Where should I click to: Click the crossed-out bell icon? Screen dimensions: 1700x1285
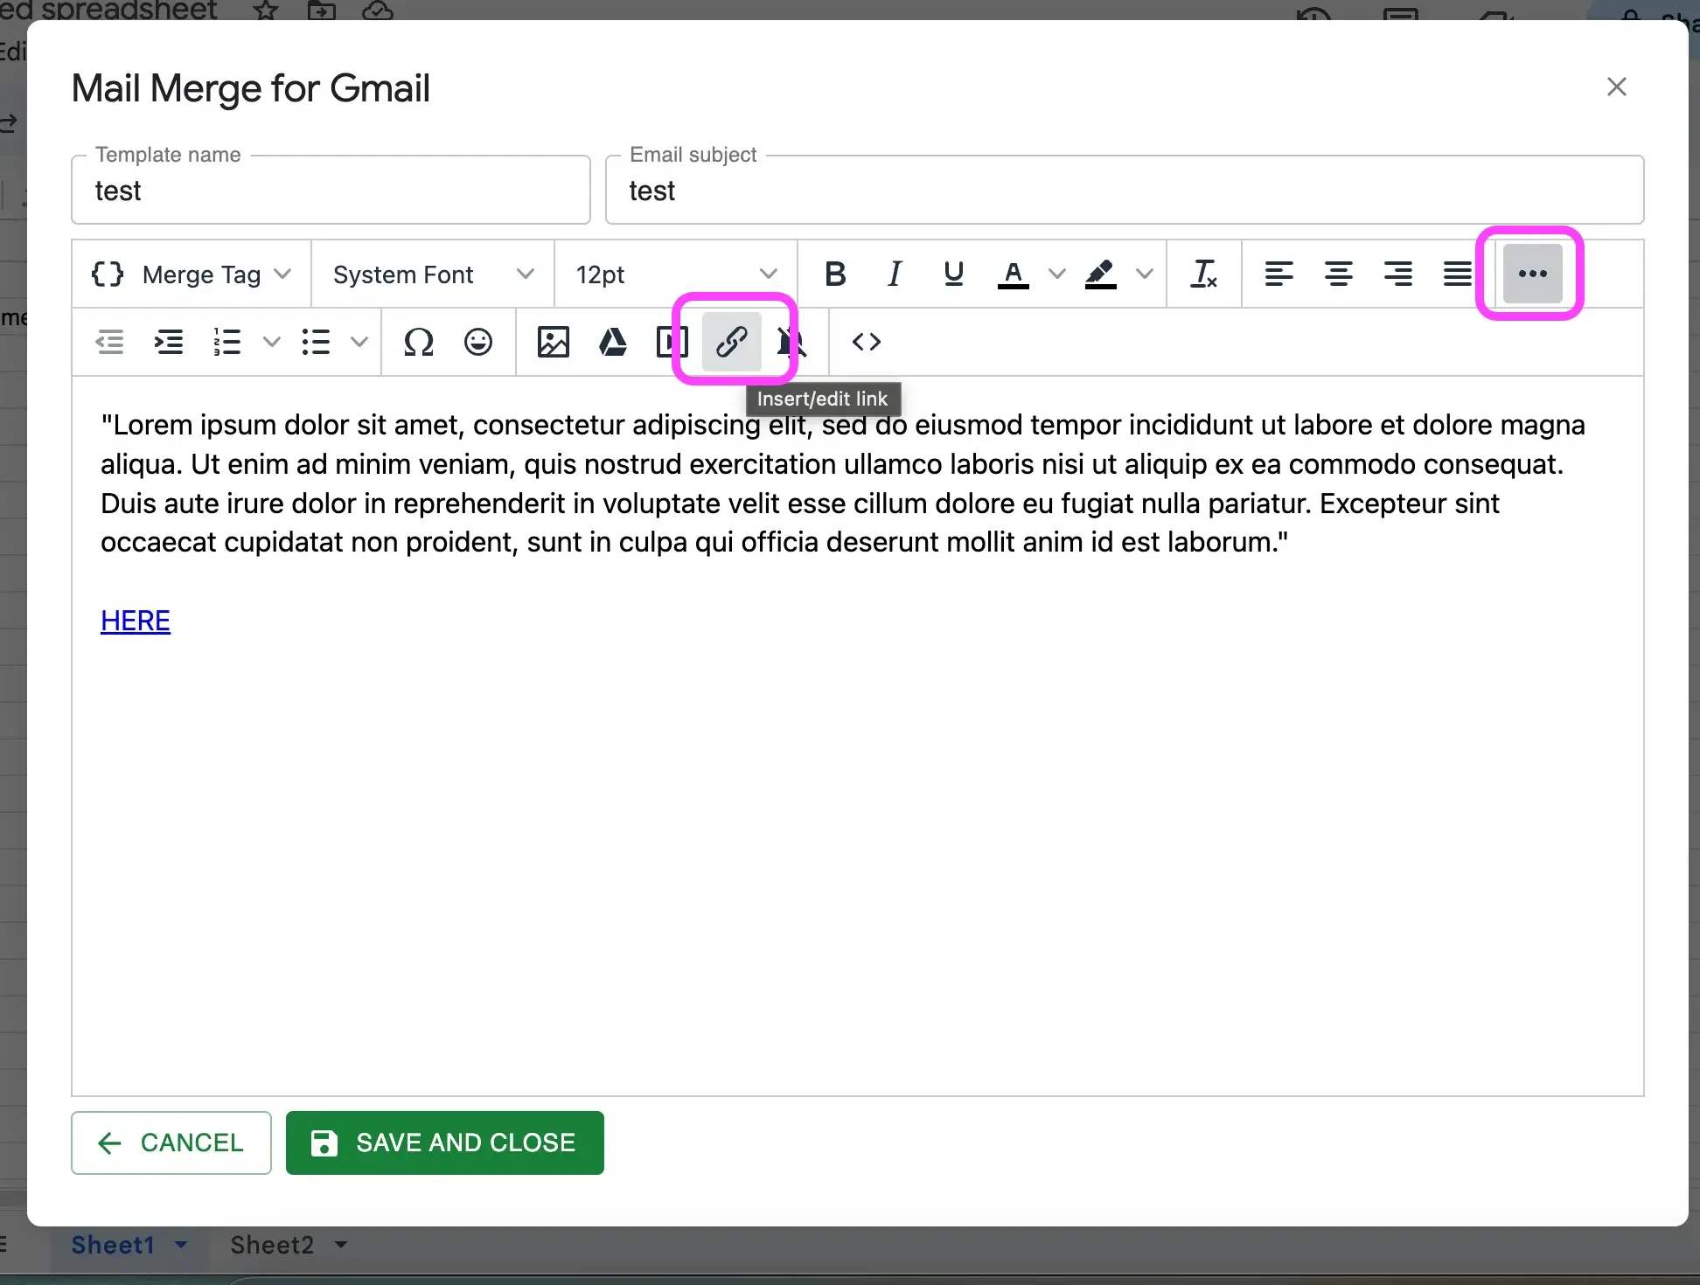(791, 342)
